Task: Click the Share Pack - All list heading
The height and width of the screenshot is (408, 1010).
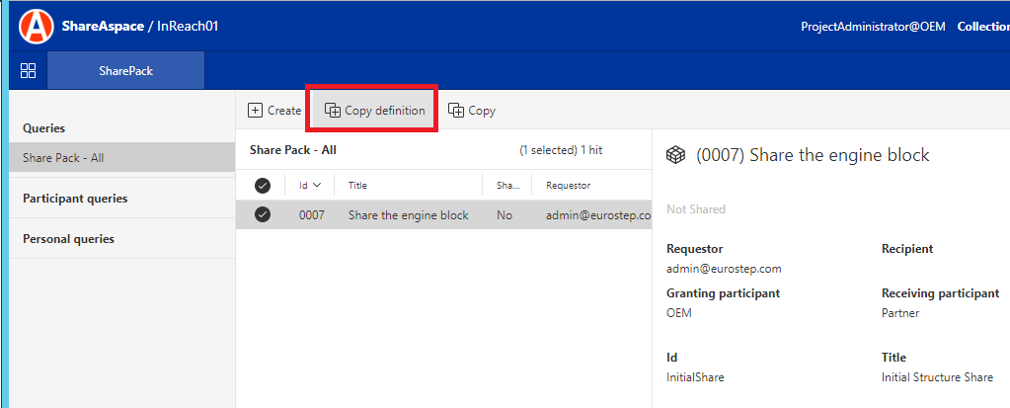Action: (x=293, y=150)
